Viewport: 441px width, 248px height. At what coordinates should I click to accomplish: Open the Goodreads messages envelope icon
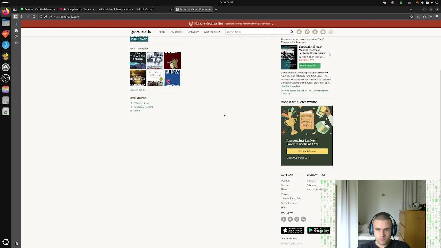pyautogui.click(x=315, y=32)
